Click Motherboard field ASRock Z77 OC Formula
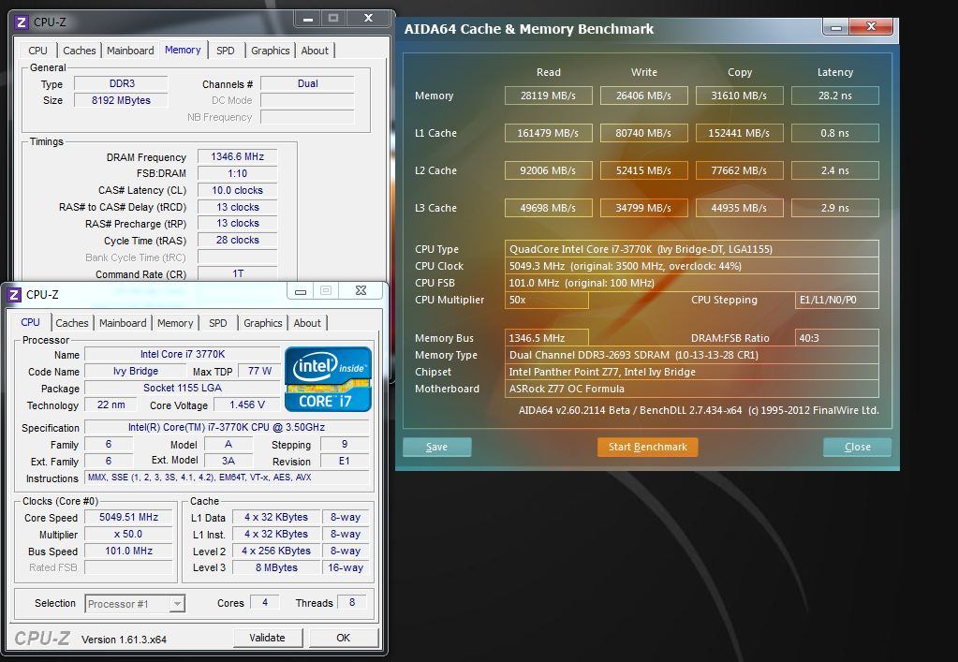Viewport: 958px width, 662px height. coord(692,389)
